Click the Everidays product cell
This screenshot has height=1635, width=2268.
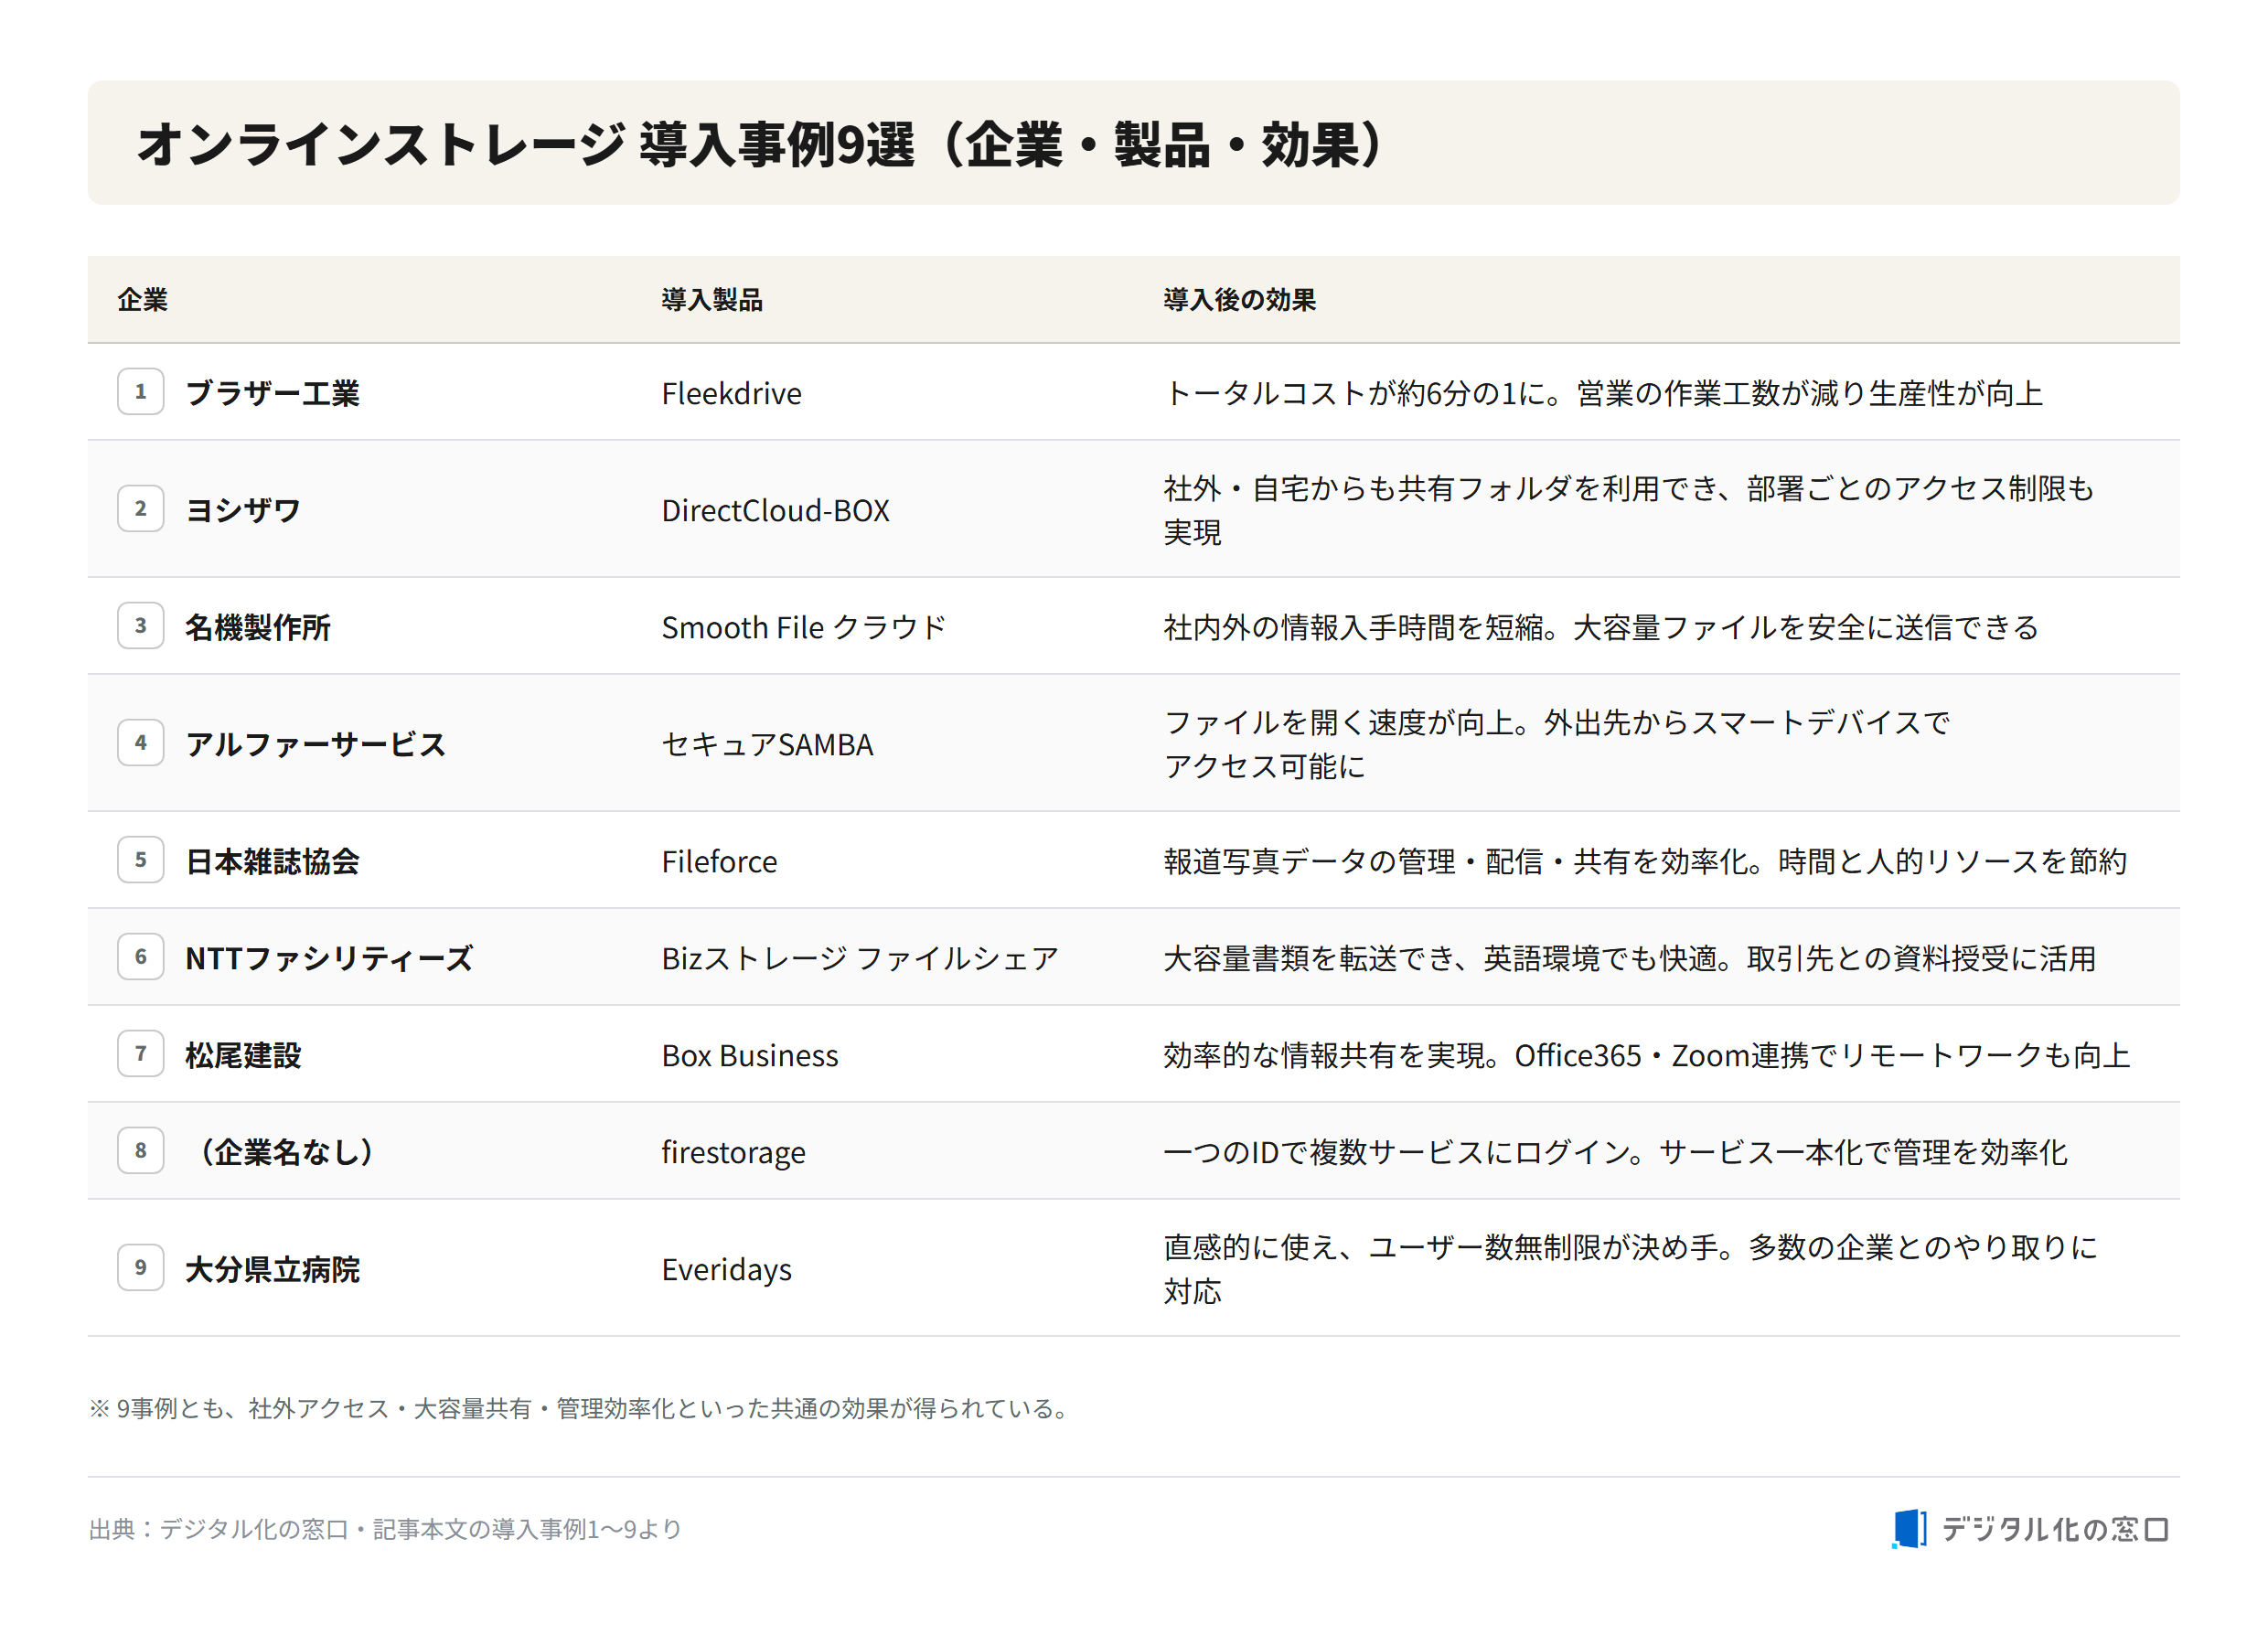[x=726, y=1269]
